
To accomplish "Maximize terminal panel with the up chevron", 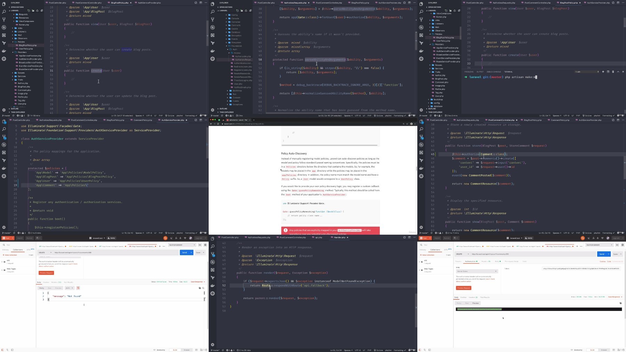I will (618, 72).
